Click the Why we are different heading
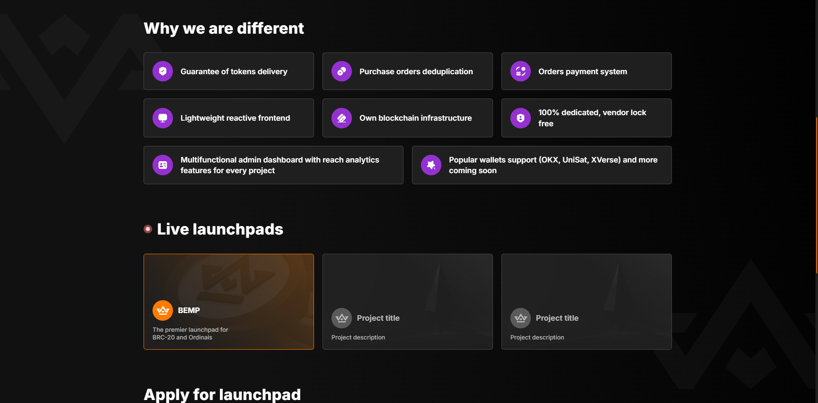Image resolution: width=818 pixels, height=403 pixels. pyautogui.click(x=224, y=29)
